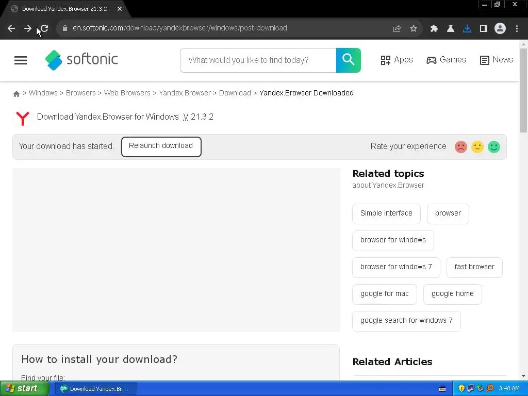The image size is (528, 396).
Task: Share this page icon in address bar
Action: pyautogui.click(x=397, y=29)
